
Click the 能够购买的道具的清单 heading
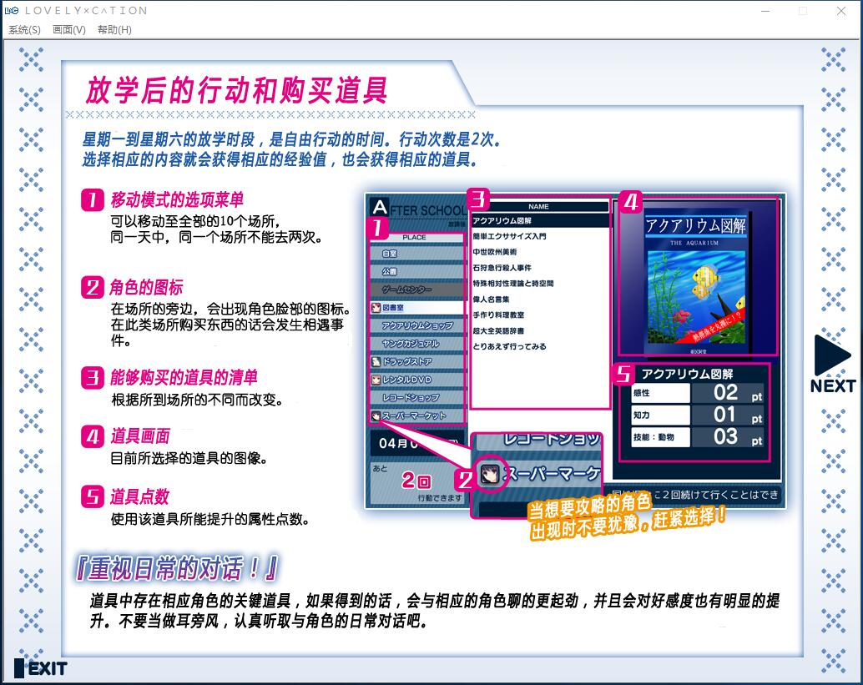[184, 377]
